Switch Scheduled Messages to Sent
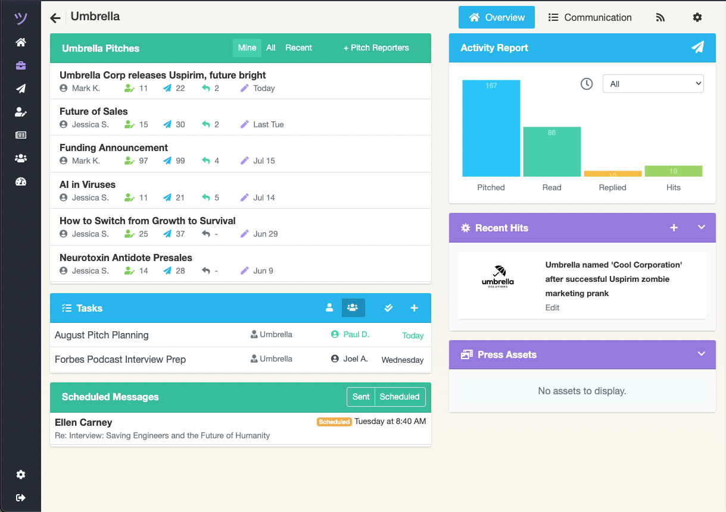 coord(361,397)
